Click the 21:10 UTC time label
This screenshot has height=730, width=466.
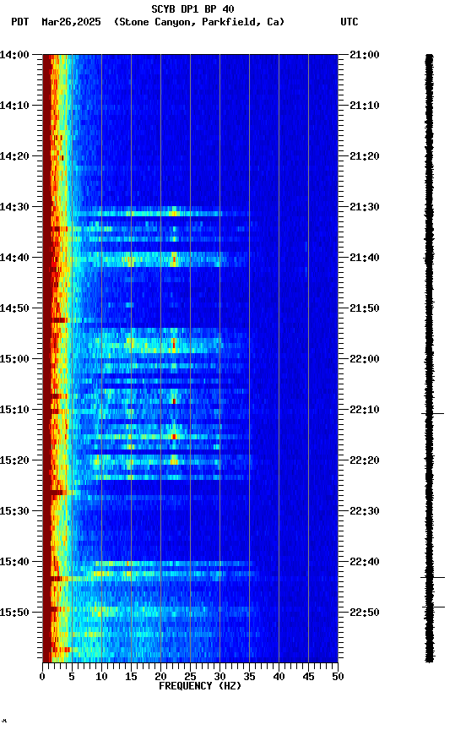[365, 106]
